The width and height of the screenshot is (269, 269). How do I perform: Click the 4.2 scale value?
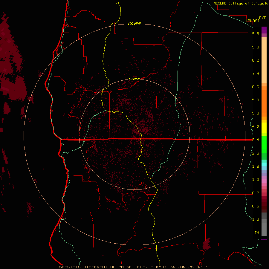pyautogui.click(x=256, y=127)
